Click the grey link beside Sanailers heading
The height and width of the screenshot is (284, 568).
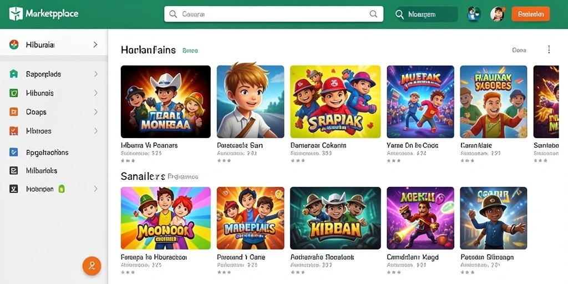click(183, 177)
